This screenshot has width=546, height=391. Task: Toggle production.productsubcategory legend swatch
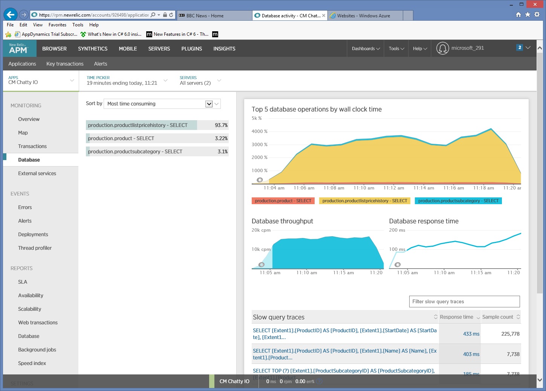[458, 201]
